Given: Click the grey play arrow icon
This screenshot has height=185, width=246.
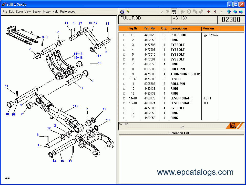Looking at the screenshot, I should (x=182, y=12).
